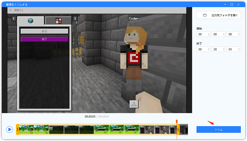Viewport: 247px width, 141px height.
Task: Select the characters tab in game menu
Action: tap(58, 21)
